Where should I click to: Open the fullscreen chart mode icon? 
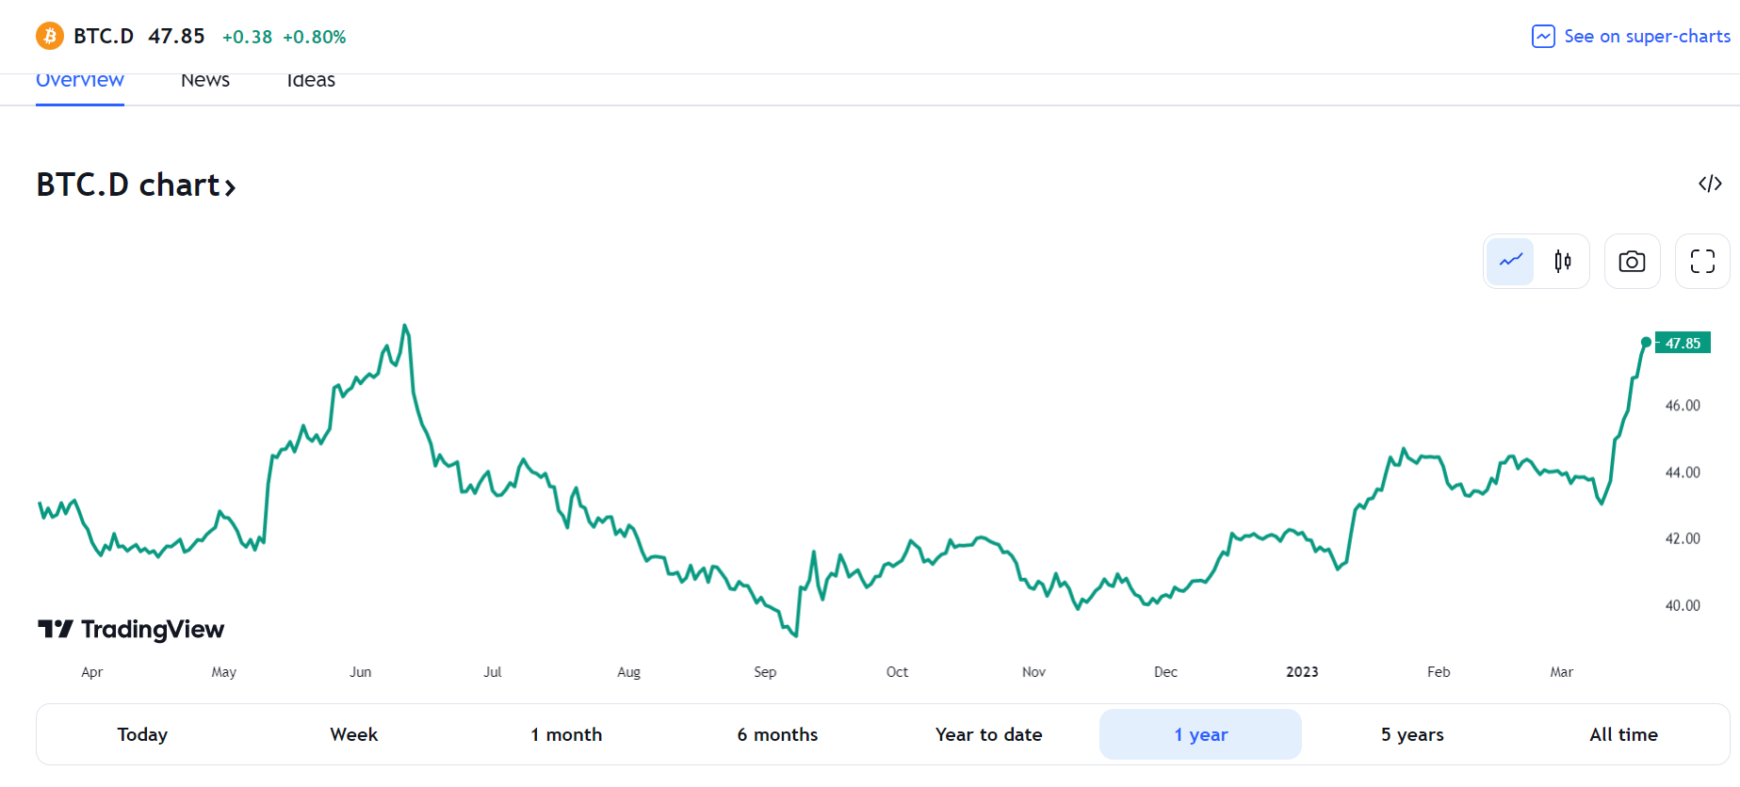(x=1702, y=261)
